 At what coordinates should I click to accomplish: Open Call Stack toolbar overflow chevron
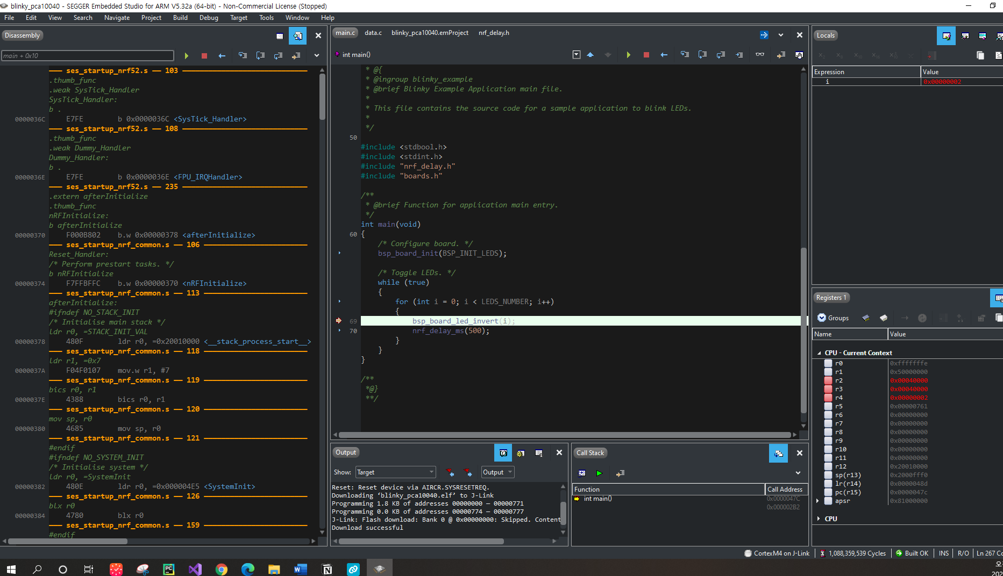[798, 473]
